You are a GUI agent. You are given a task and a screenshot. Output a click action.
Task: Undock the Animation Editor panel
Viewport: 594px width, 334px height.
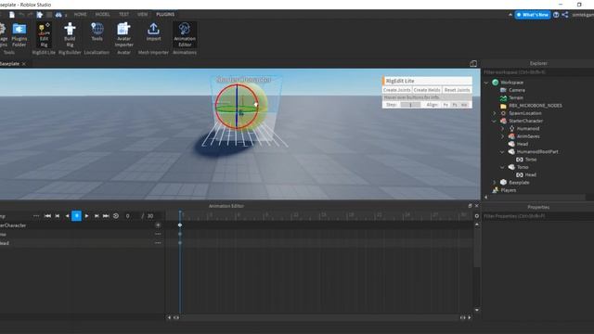[471, 206]
